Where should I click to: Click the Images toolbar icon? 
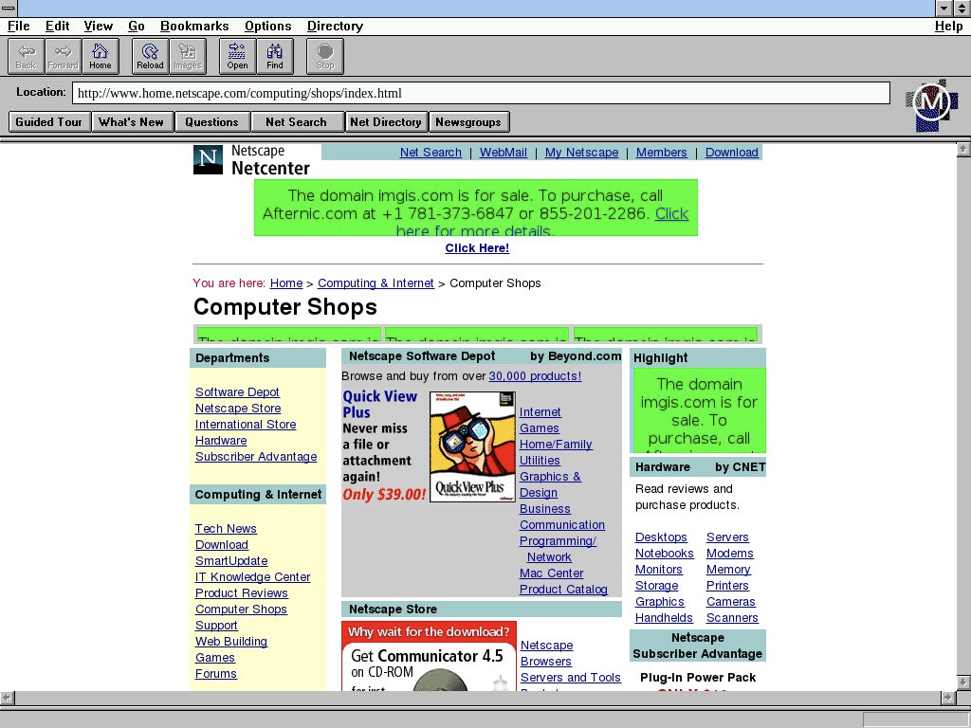pos(188,56)
